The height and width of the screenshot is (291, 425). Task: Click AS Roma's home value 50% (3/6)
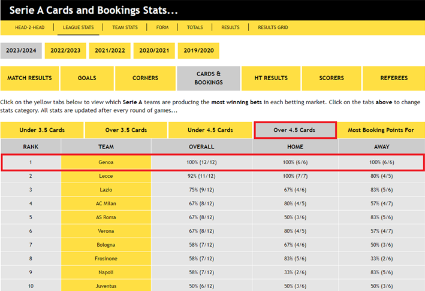pyautogui.click(x=295, y=217)
